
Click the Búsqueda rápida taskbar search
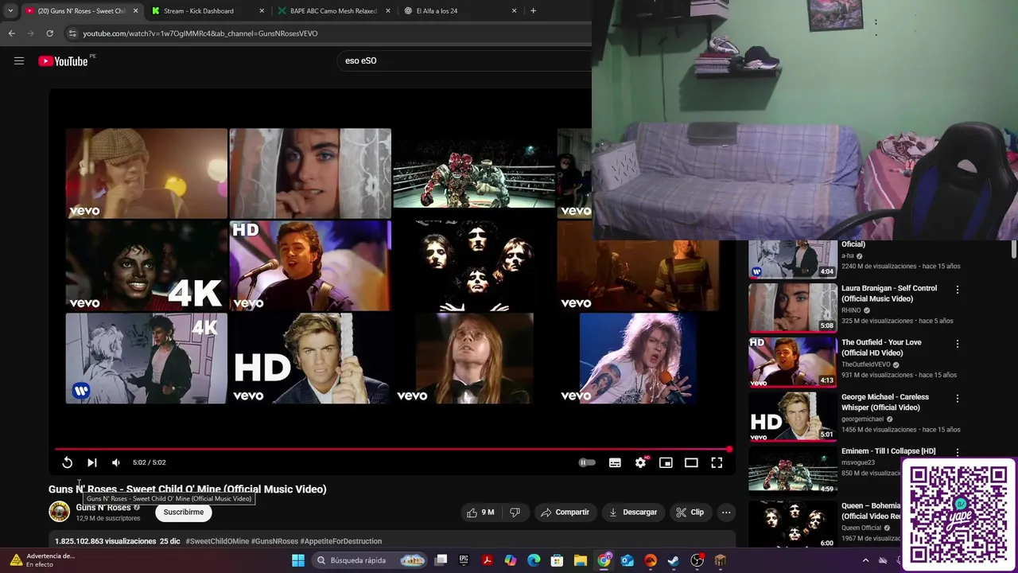[370, 560]
